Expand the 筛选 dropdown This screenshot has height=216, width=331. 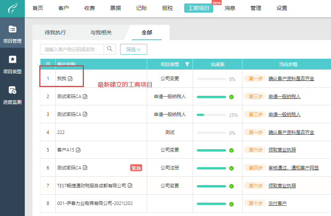point(133,49)
